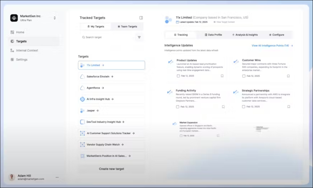
Task: Click the Home grid icon
Action: tap(12, 32)
